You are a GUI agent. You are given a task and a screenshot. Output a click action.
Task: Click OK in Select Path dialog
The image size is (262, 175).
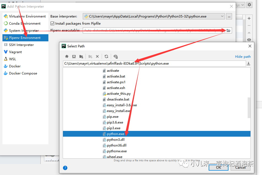coord(218,168)
